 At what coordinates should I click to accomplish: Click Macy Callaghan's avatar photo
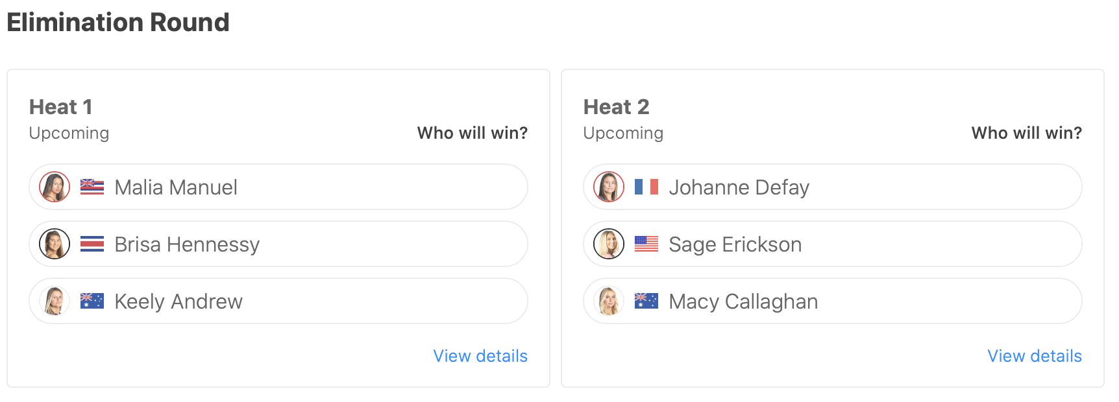609,301
